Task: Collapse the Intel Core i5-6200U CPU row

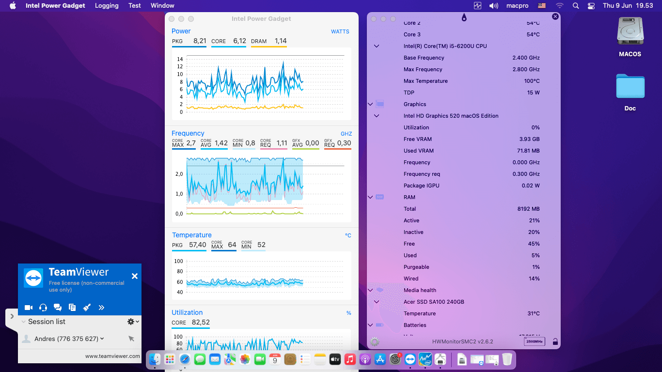Action: point(377,46)
